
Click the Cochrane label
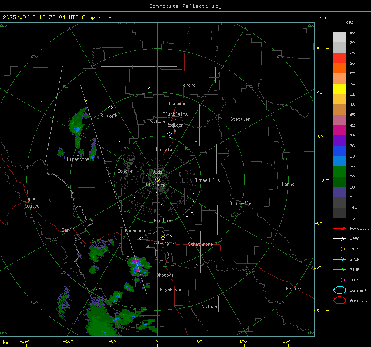[135, 231]
